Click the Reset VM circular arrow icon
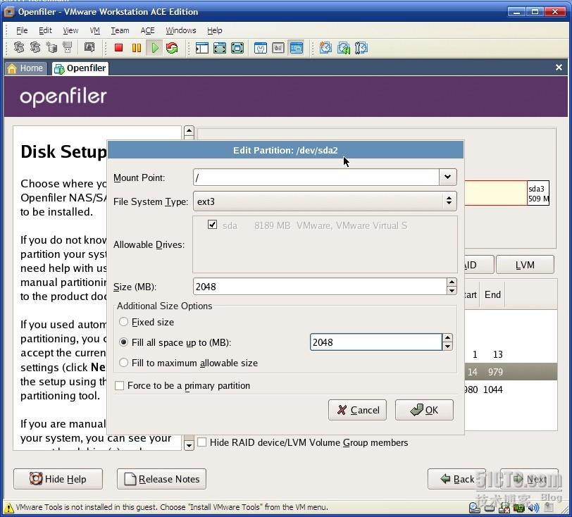 point(172,48)
